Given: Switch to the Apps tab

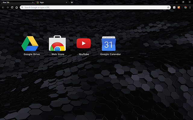Looking at the screenshot, I should tap(50, 2).
